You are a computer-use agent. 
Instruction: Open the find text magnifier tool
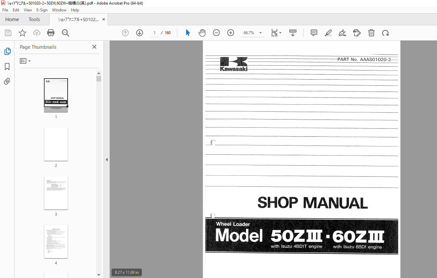point(65,33)
